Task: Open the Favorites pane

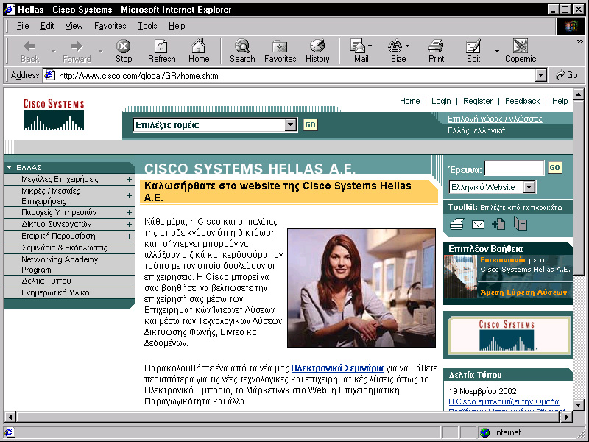Action: 281,51
